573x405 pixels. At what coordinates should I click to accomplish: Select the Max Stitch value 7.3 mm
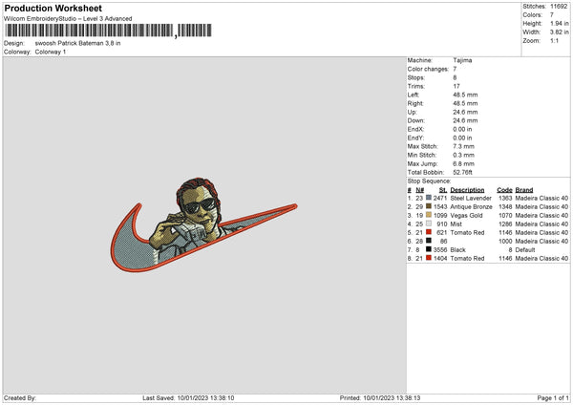point(464,146)
